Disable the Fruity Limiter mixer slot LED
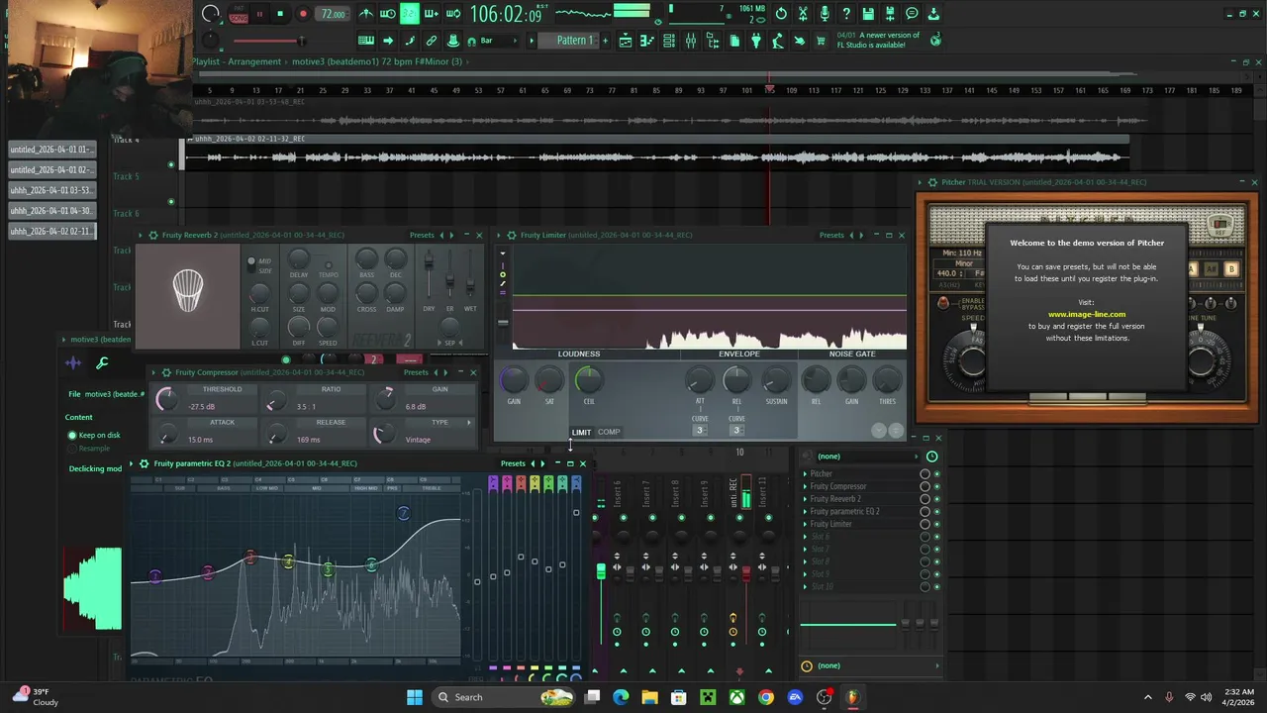The width and height of the screenshot is (1267, 713). point(936,524)
